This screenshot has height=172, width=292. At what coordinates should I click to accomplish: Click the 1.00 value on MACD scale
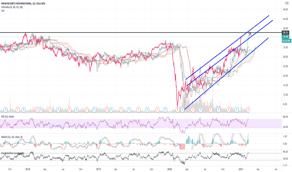pyautogui.click(x=285, y=136)
